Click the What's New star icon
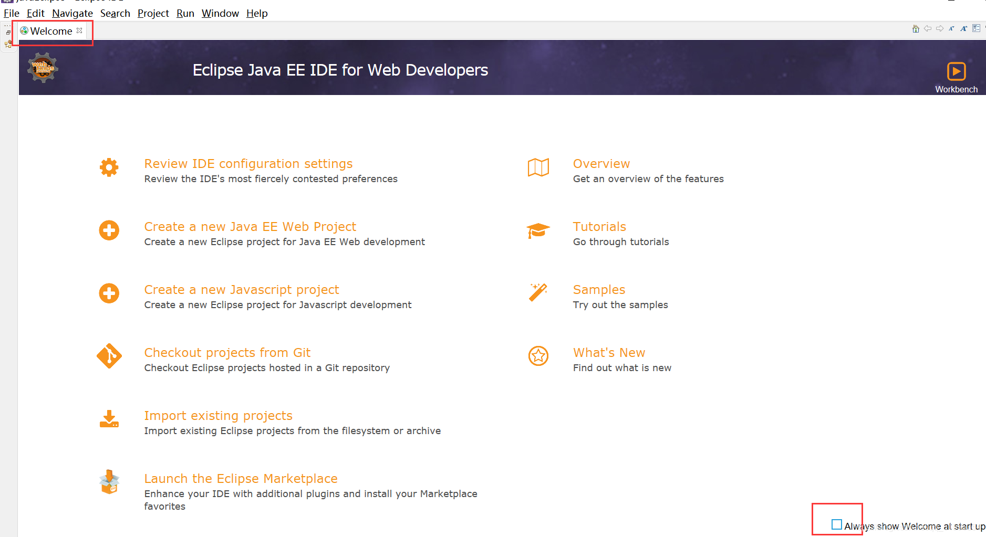This screenshot has width=986, height=537. [538, 356]
